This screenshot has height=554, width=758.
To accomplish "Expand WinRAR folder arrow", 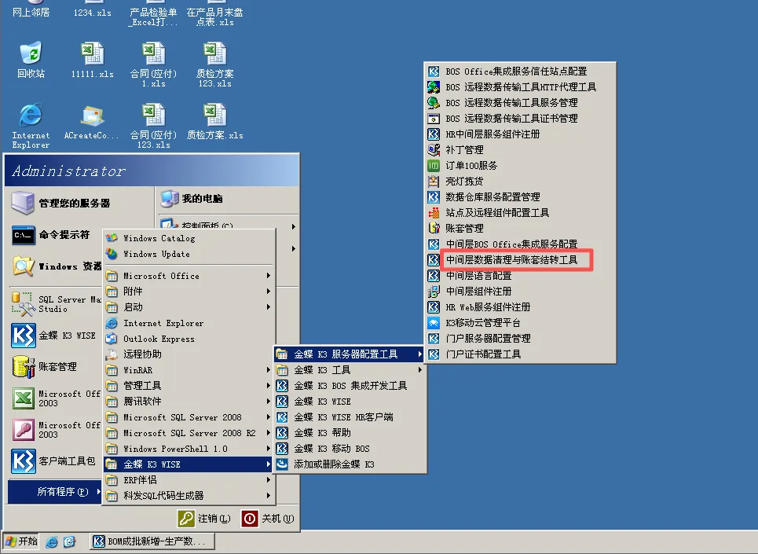I will click(x=268, y=370).
